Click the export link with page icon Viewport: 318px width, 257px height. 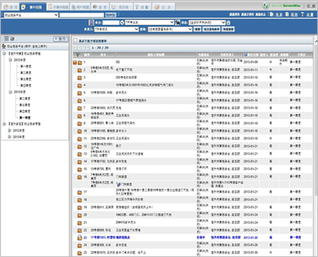pos(292,15)
